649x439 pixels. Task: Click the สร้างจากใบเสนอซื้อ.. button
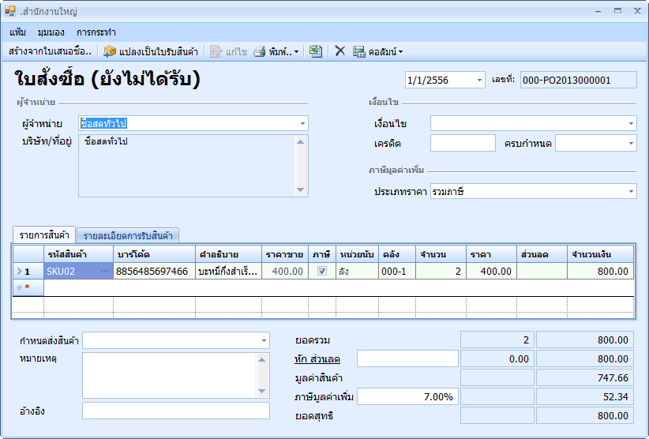click(51, 51)
